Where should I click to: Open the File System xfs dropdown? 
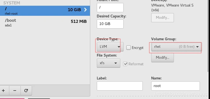tap(109, 63)
